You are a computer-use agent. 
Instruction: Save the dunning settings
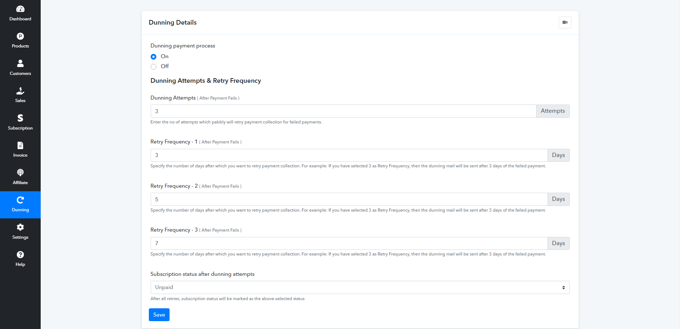159,315
